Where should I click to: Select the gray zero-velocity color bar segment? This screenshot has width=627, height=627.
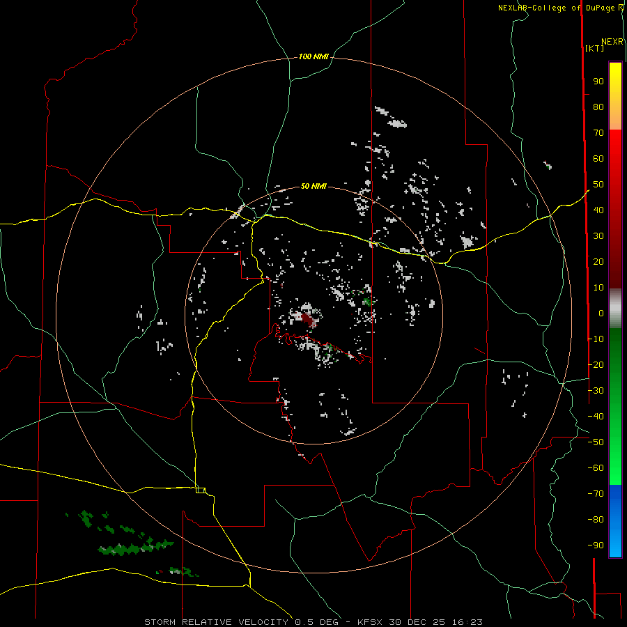tap(615, 309)
